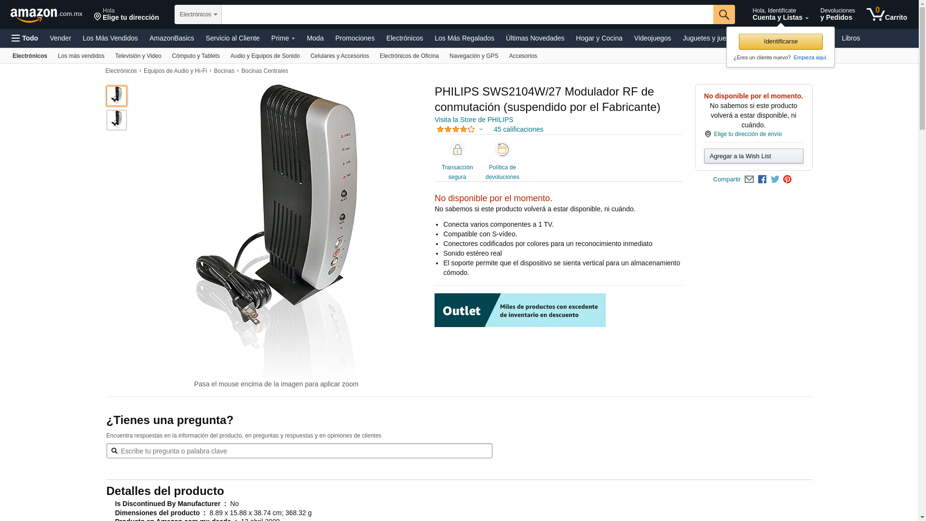Expand the Prime dropdown menu

point(283,38)
